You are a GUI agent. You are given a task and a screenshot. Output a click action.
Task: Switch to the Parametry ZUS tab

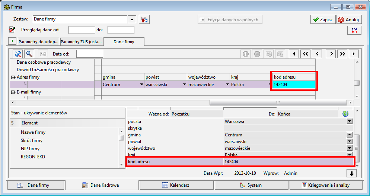(x=80, y=42)
